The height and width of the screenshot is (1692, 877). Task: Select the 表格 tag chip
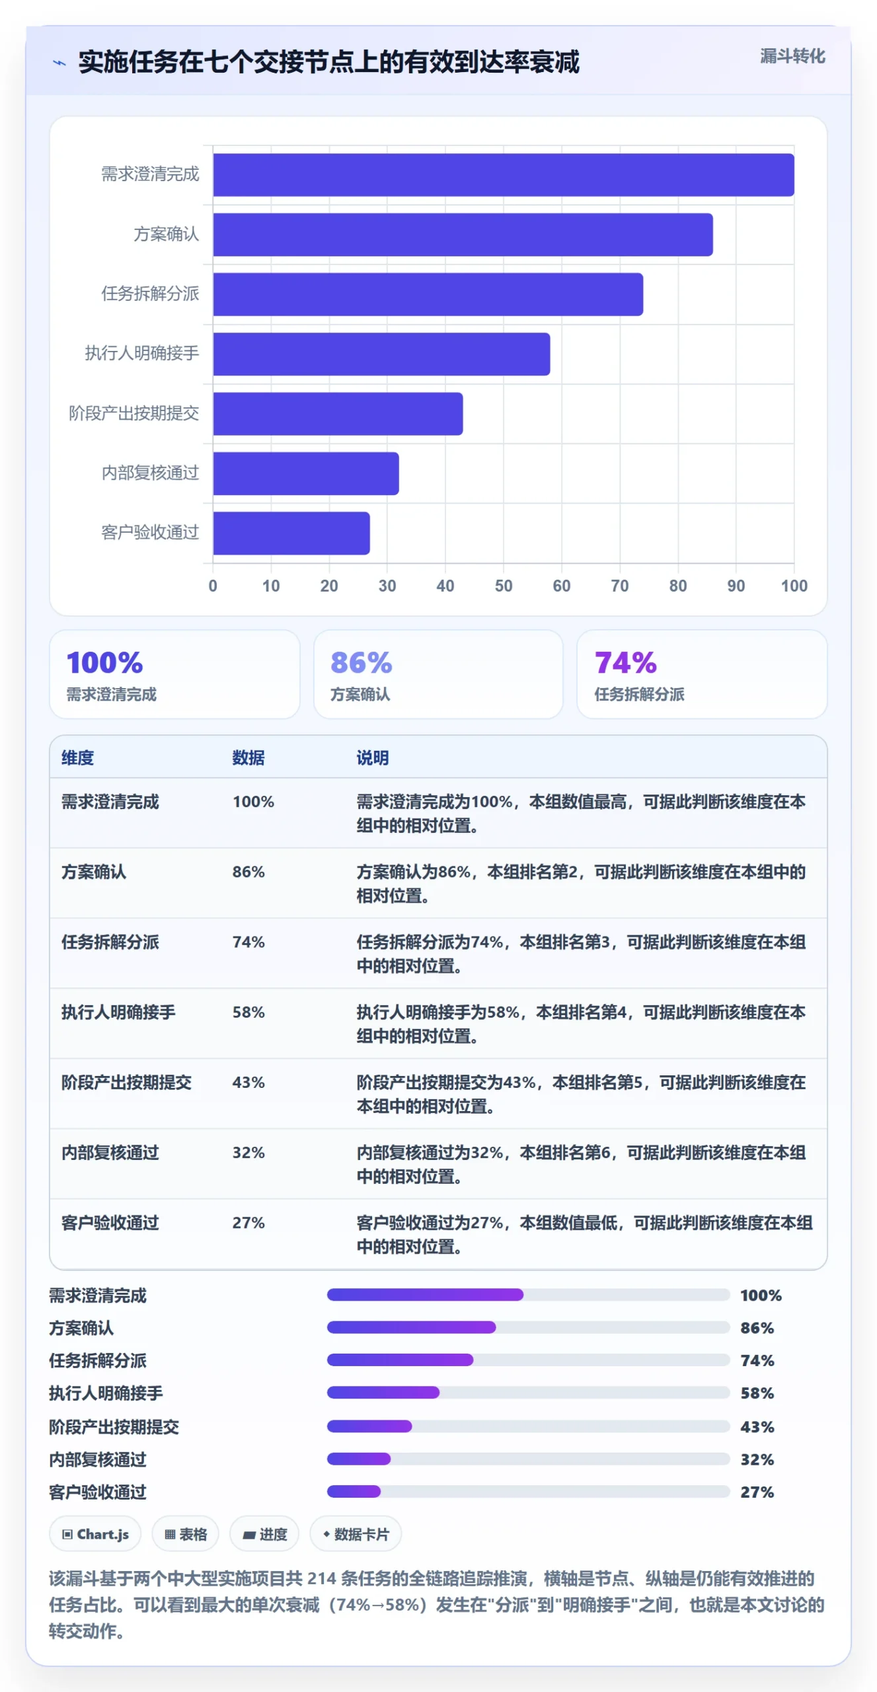coord(185,1533)
